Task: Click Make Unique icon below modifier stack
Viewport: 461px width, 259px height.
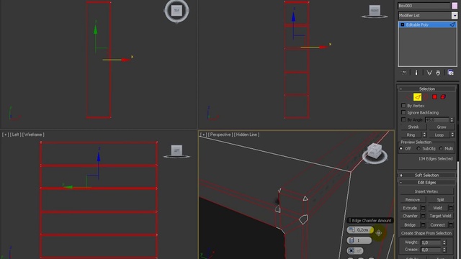Action: [429, 73]
